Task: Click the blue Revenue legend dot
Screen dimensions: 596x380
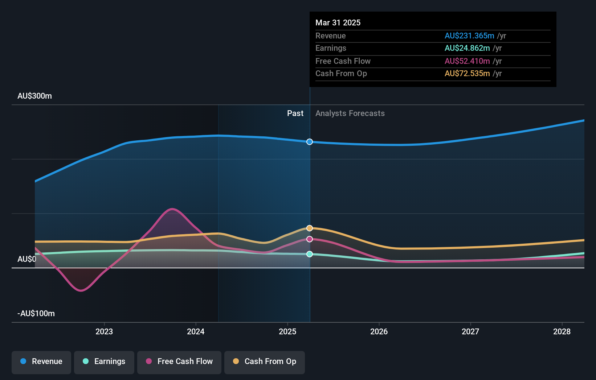Action: (x=23, y=361)
